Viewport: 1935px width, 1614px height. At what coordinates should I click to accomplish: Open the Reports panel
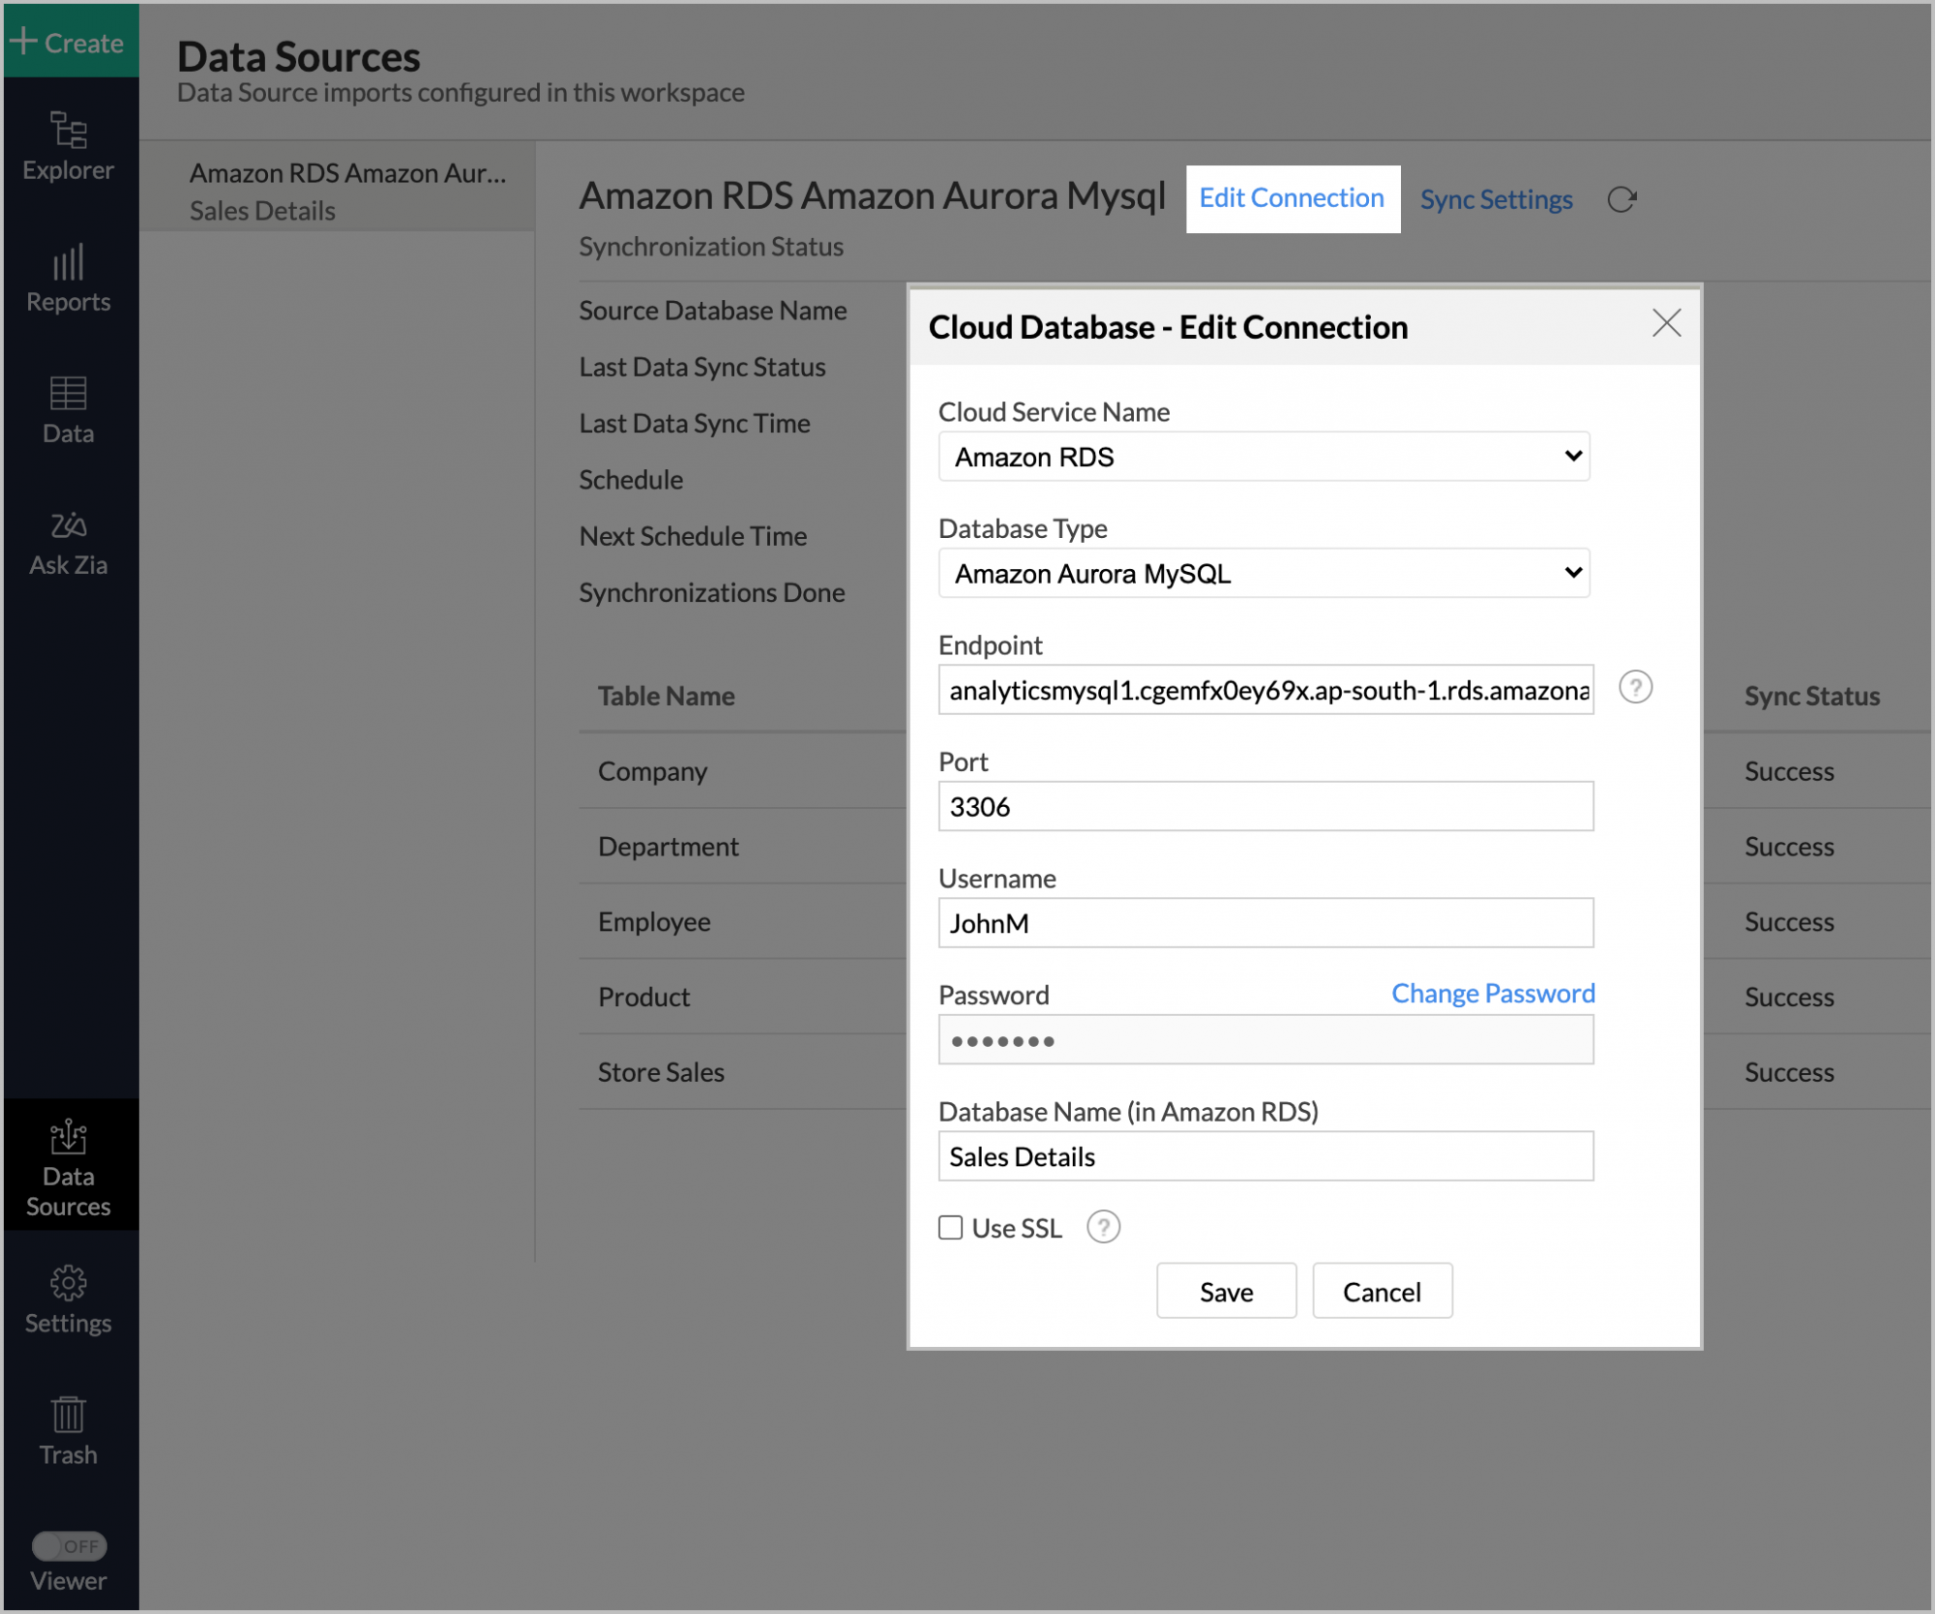point(68,276)
